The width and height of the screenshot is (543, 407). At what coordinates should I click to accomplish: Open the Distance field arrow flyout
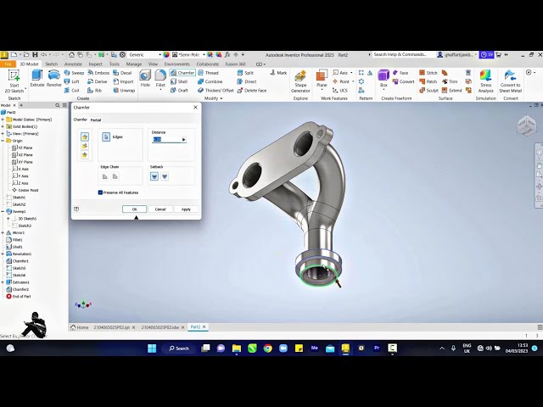[184, 139]
